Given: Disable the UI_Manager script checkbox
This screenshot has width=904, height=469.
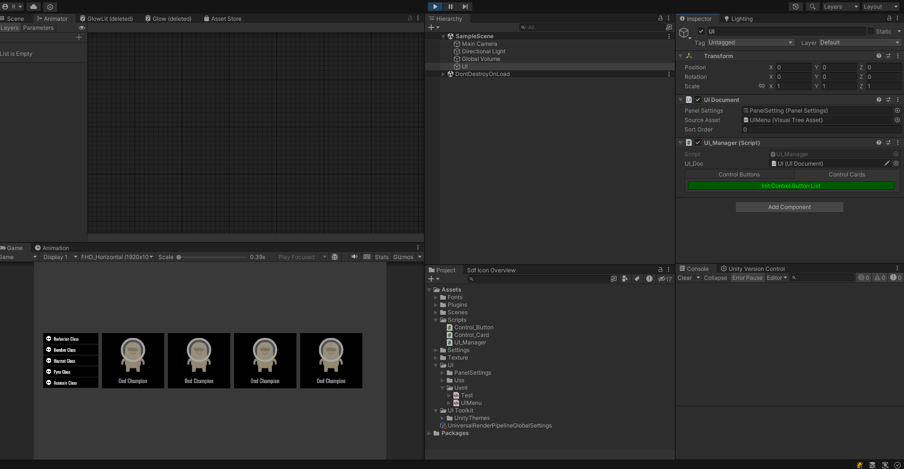Looking at the screenshot, I should click(x=698, y=142).
